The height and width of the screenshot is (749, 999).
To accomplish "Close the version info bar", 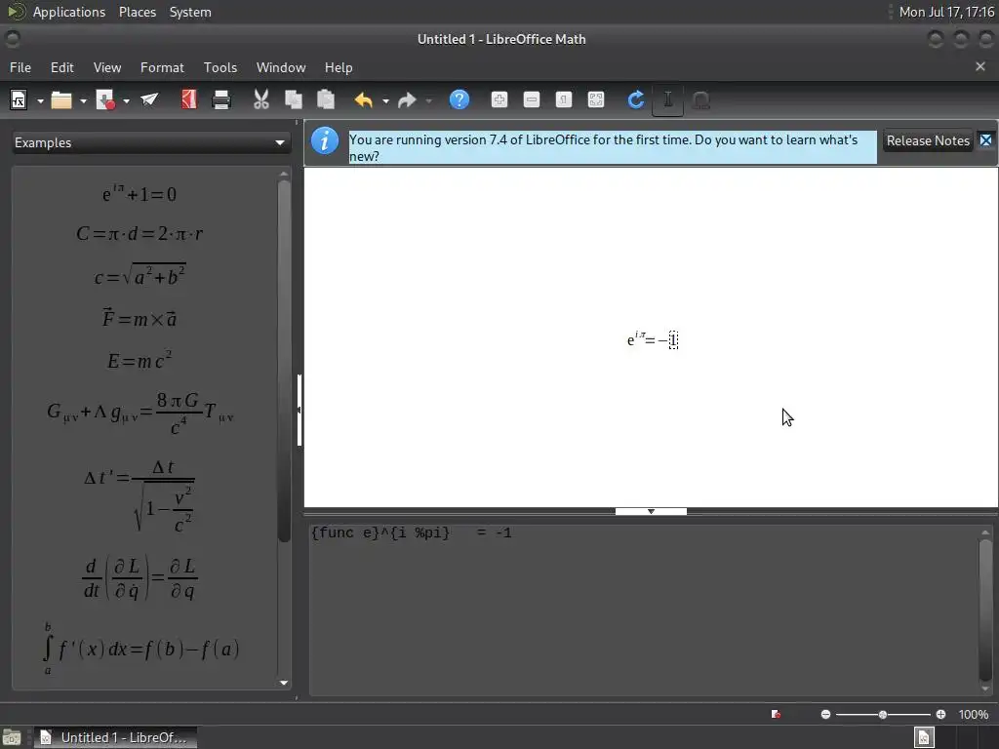I will point(985,140).
